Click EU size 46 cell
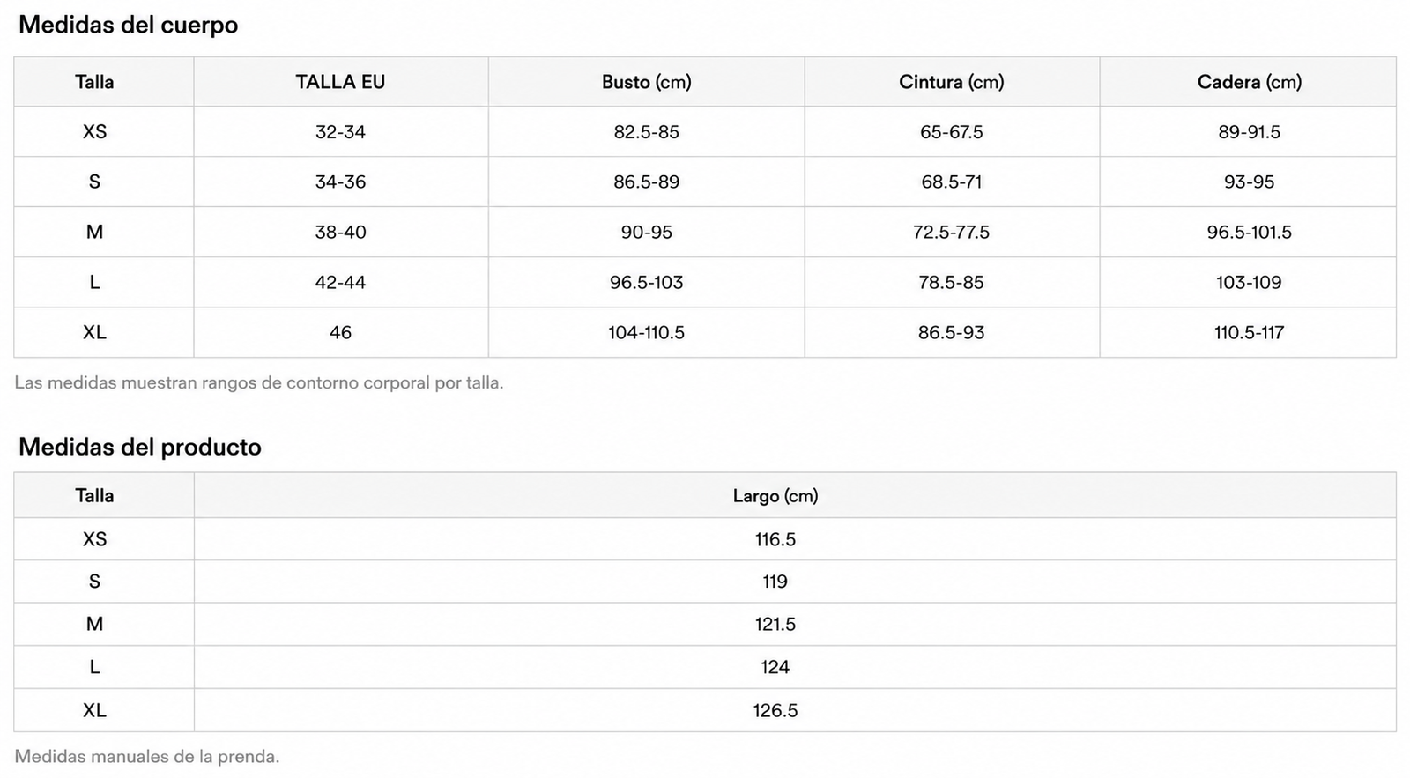The width and height of the screenshot is (1410, 778). tap(340, 333)
